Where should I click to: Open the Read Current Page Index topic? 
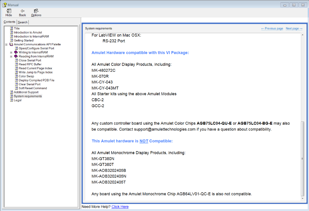pos(35,68)
